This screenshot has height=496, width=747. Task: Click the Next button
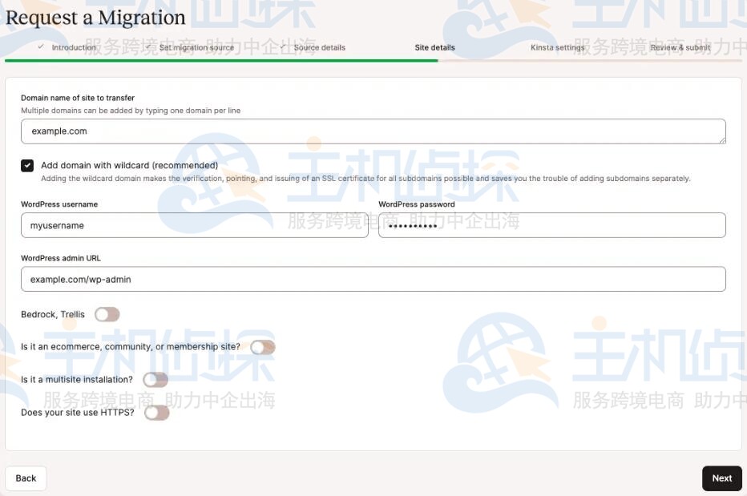[721, 478]
